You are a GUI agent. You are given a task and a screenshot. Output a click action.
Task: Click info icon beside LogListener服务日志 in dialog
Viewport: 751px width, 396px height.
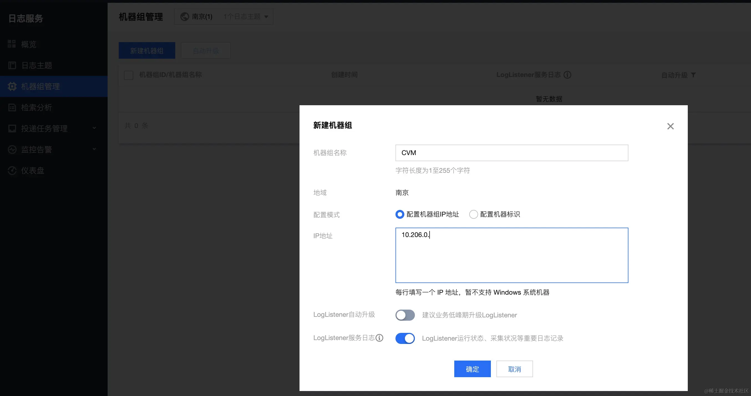(379, 338)
